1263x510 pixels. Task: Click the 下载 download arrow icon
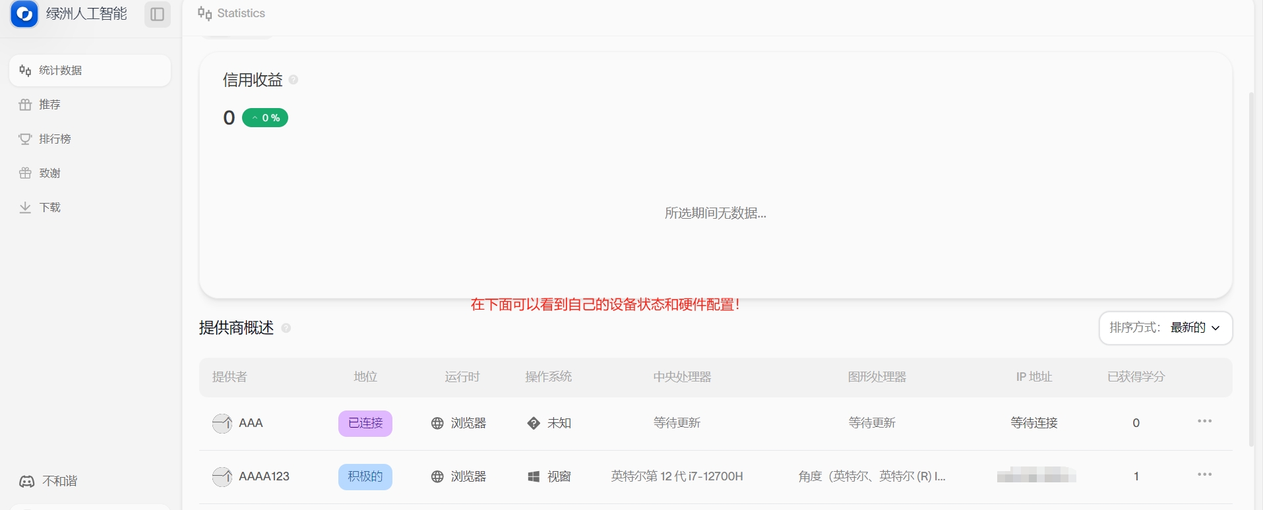tap(25, 208)
